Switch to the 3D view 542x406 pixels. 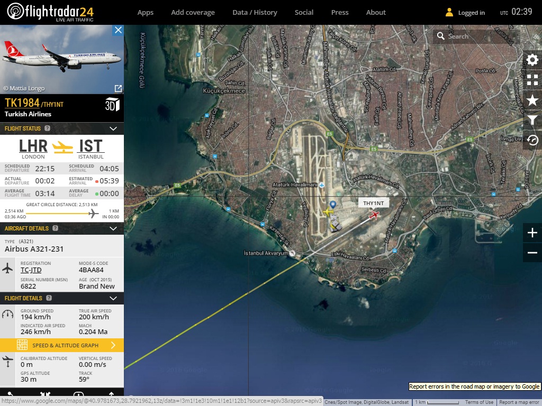coord(112,104)
